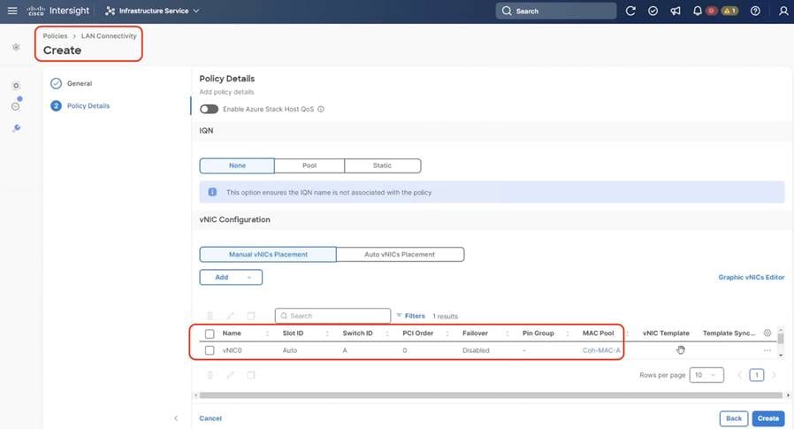
Task: Click the info icon beside Azure Stack Host QoS
Action: 321,109
